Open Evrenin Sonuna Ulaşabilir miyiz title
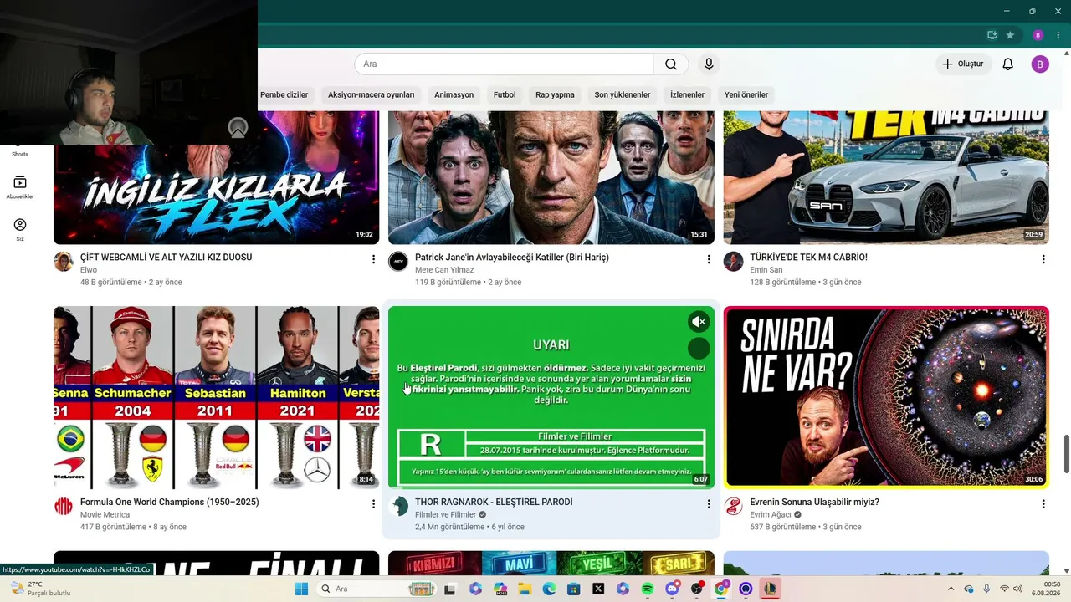The image size is (1071, 602). point(814,503)
